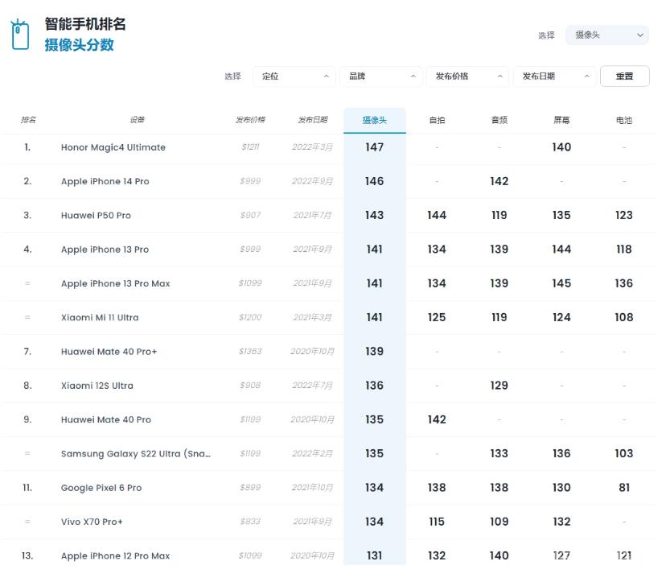The image size is (670, 582).
Task: Open the 发布日期 date filter
Action: 554,76
